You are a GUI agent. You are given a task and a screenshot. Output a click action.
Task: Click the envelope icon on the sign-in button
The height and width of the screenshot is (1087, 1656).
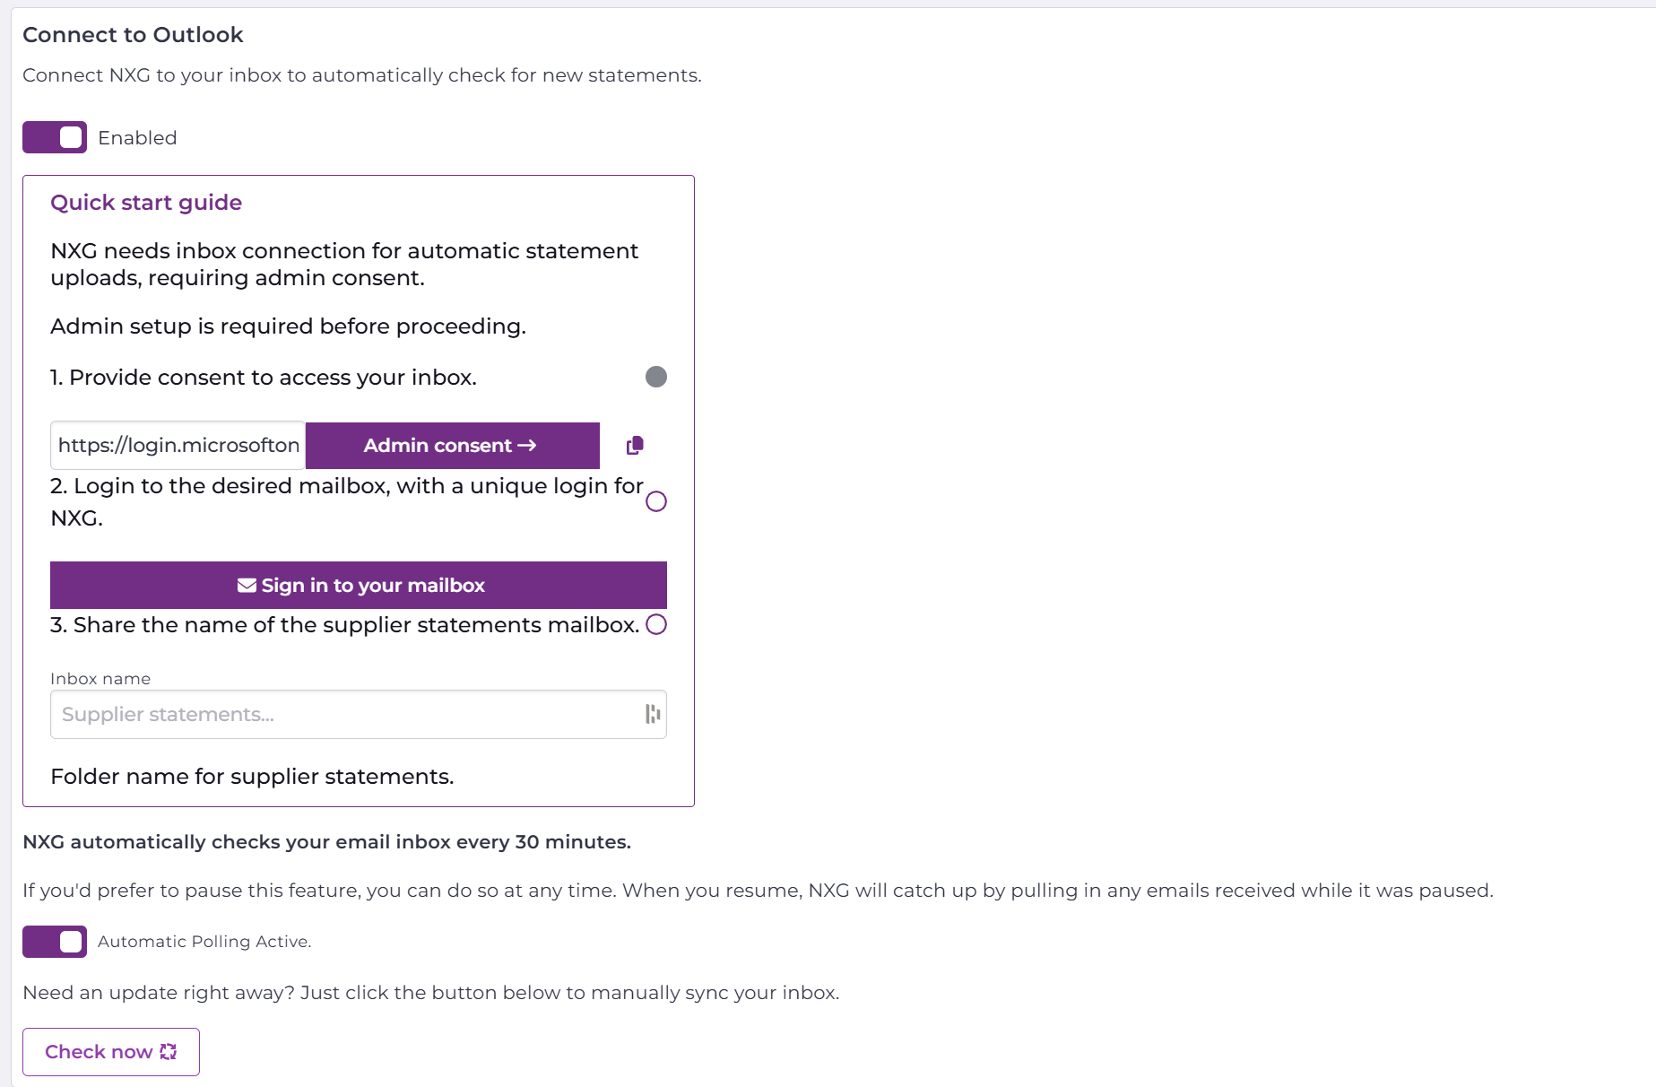point(247,586)
